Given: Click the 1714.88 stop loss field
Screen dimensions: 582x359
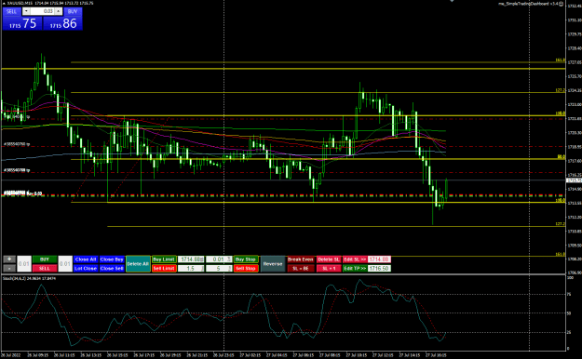Looking at the screenshot, I should coord(379,259).
